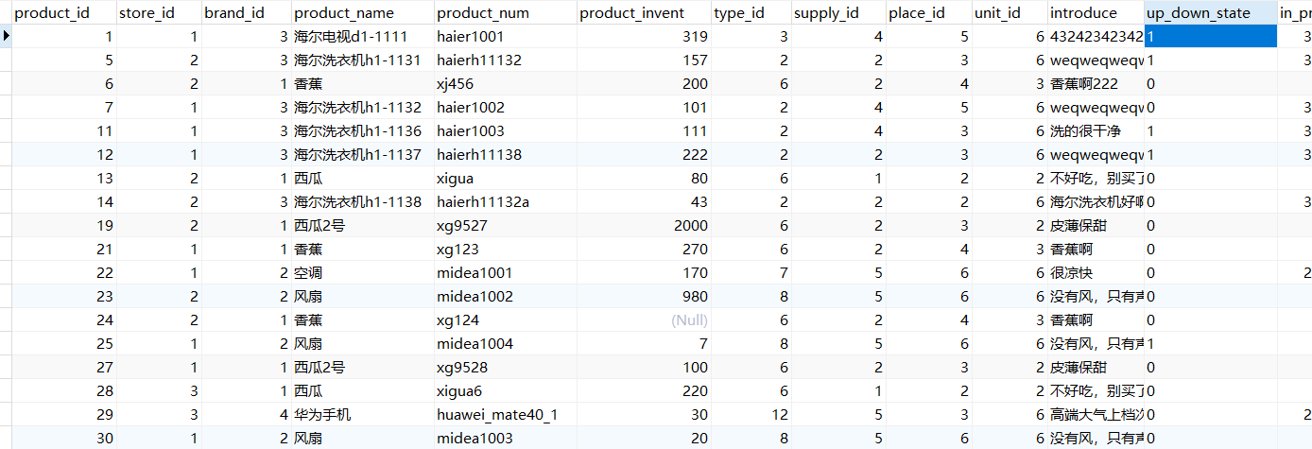This screenshot has width=1312, height=449.
Task: Select the product_num cell xj456
Action: [505, 83]
